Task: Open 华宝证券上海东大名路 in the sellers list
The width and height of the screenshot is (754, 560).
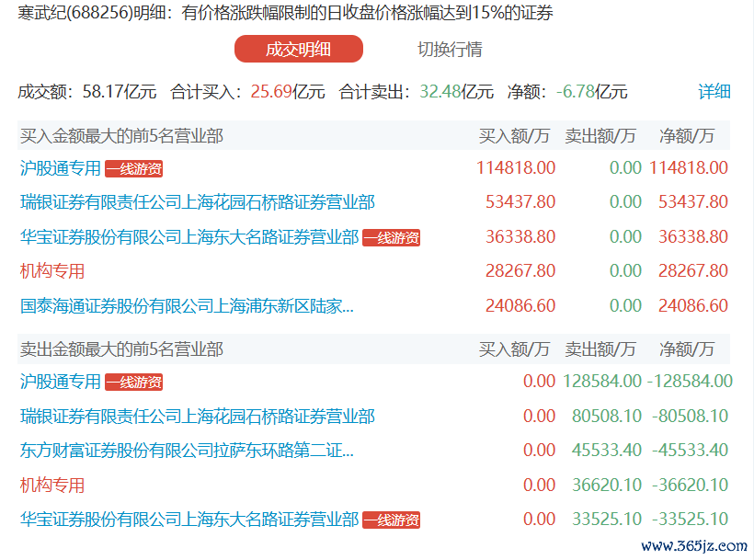Action: [189, 520]
